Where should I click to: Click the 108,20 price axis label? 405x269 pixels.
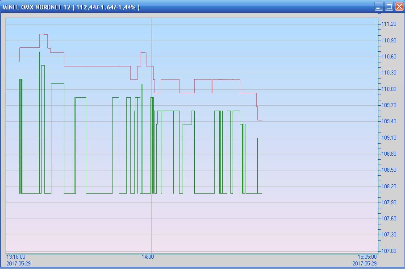tap(389, 186)
